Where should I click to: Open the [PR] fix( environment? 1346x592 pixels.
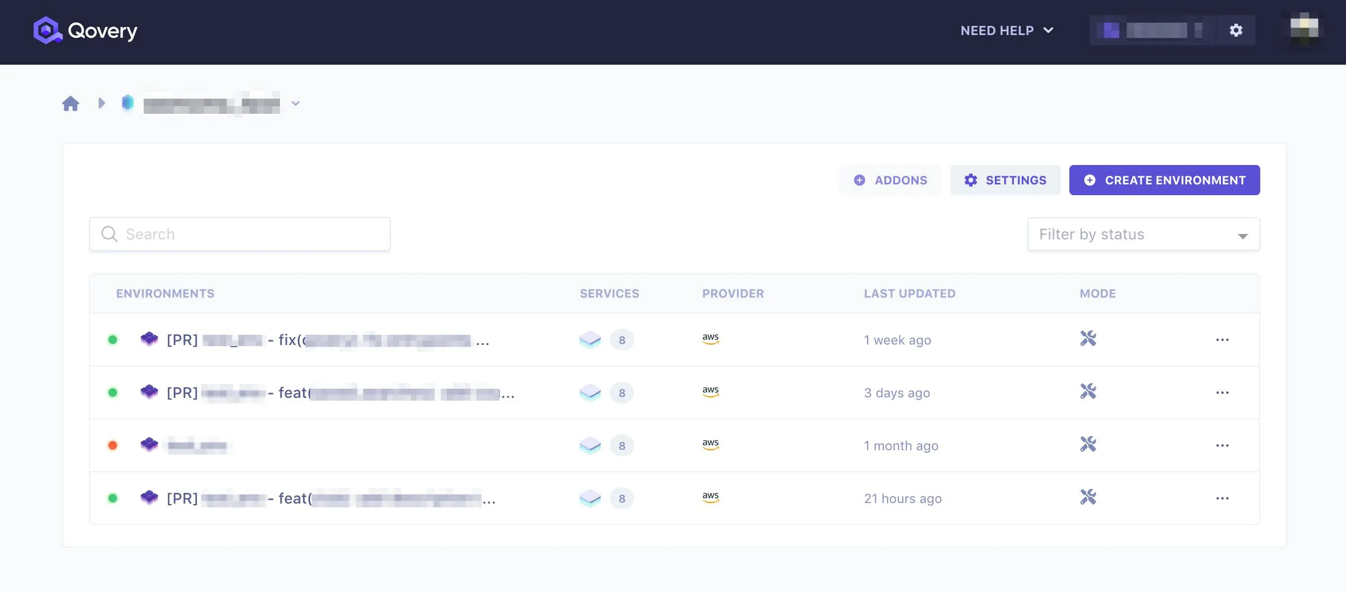pyautogui.click(x=328, y=340)
